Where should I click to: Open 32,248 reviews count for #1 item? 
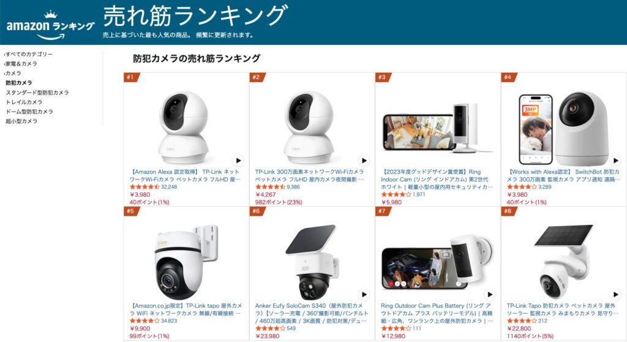point(169,187)
